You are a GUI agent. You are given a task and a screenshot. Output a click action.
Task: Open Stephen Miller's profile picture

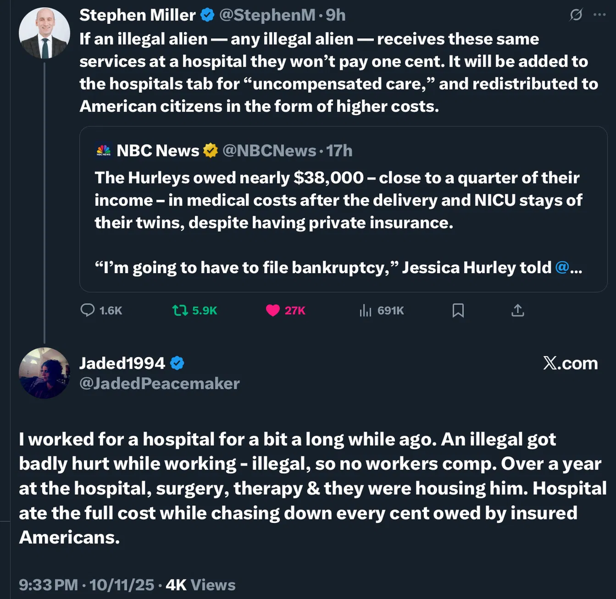(44, 33)
